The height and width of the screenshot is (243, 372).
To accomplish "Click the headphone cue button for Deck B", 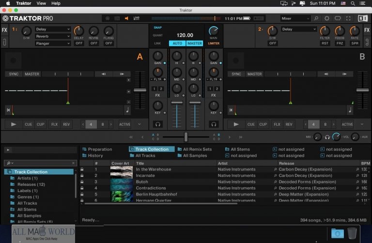I will coord(214,124).
